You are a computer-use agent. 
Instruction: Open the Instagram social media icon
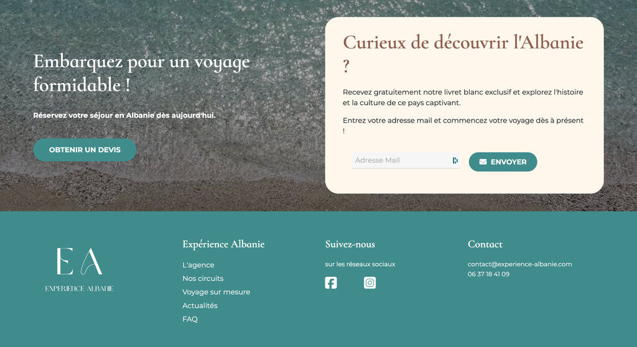click(370, 283)
